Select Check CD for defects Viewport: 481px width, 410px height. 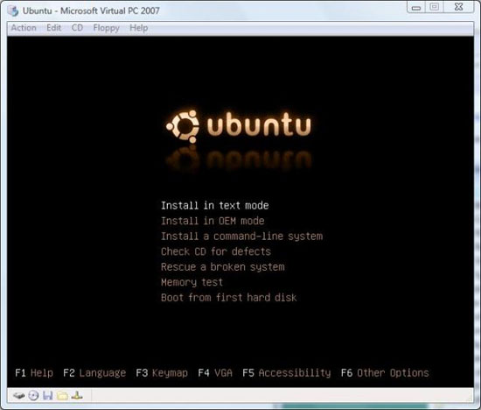coord(216,251)
